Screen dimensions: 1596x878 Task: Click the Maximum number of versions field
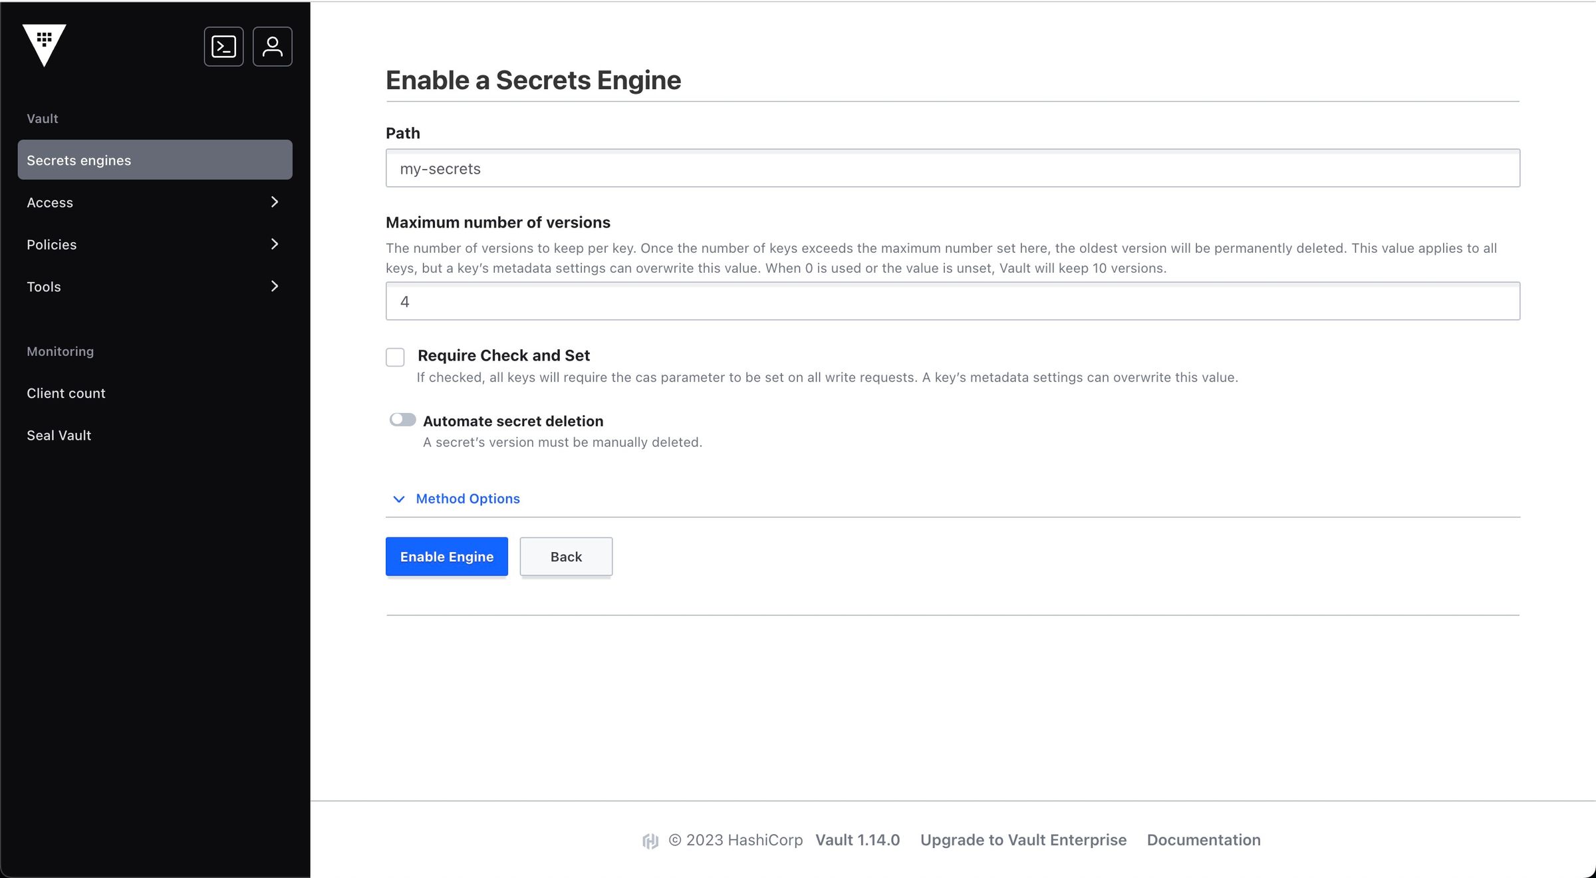click(952, 301)
